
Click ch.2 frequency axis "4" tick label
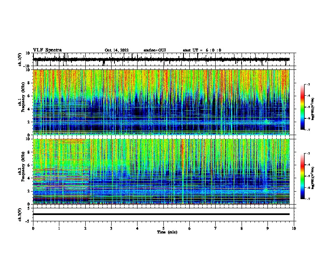click(x=29, y=178)
